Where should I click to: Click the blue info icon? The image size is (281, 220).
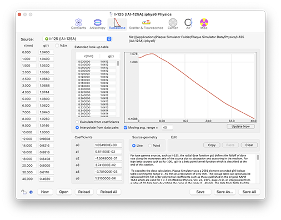(31, 192)
